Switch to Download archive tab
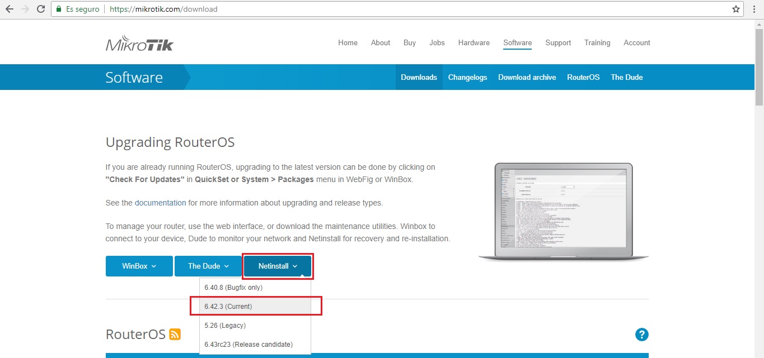The image size is (764, 358). [x=527, y=77]
